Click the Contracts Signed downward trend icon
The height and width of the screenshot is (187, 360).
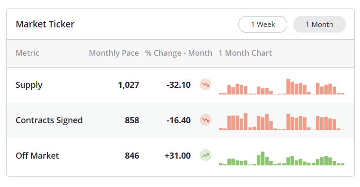point(205,120)
